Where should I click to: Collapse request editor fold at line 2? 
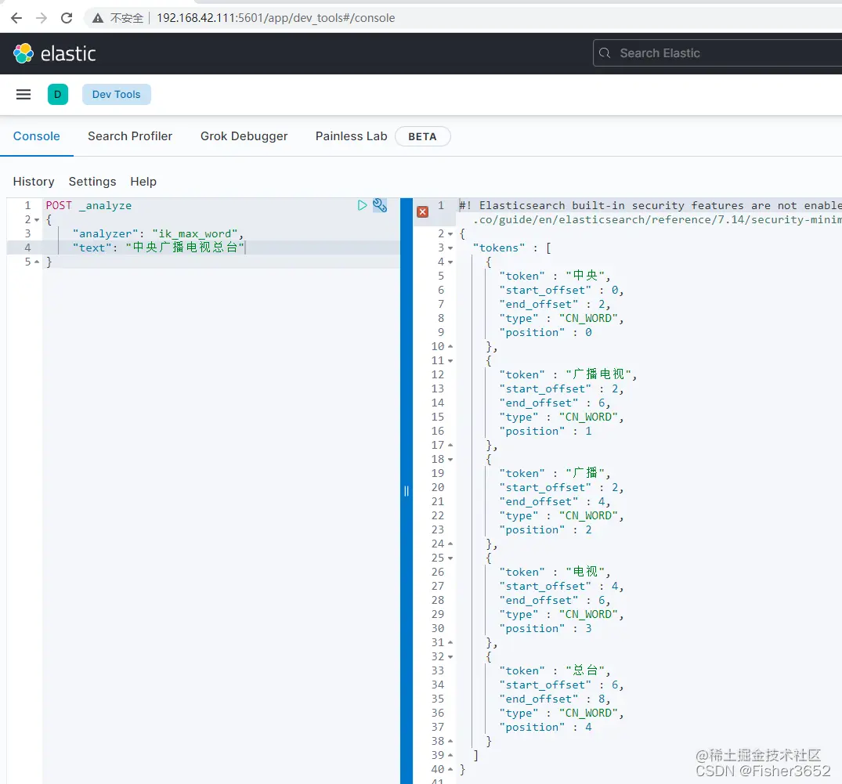[x=37, y=220]
